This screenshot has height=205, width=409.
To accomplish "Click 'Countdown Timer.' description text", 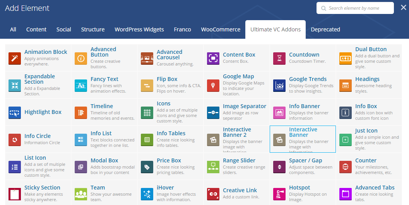I will [x=307, y=61].
